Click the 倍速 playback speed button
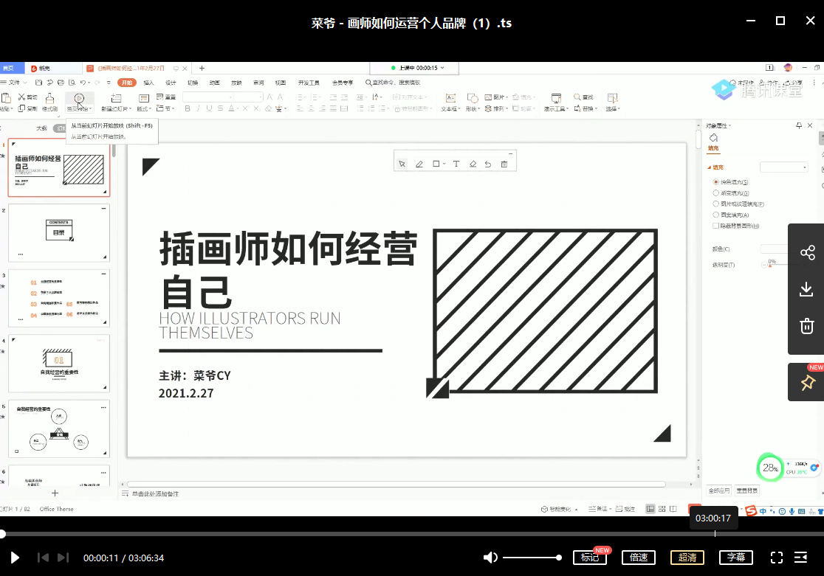This screenshot has height=576, width=824. pyautogui.click(x=639, y=558)
